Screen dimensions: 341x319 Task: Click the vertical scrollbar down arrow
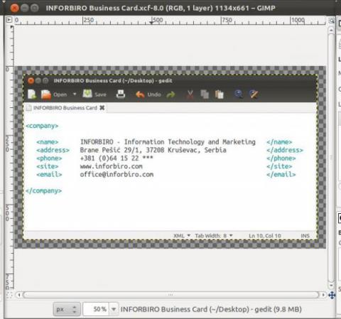click(331, 286)
